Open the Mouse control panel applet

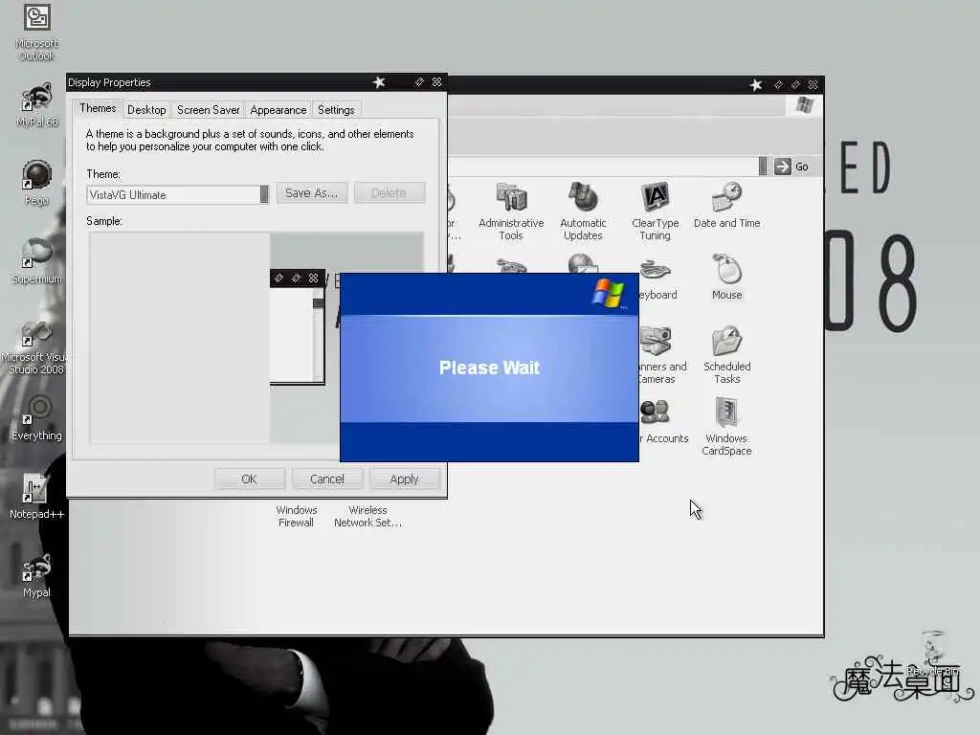[727, 277]
